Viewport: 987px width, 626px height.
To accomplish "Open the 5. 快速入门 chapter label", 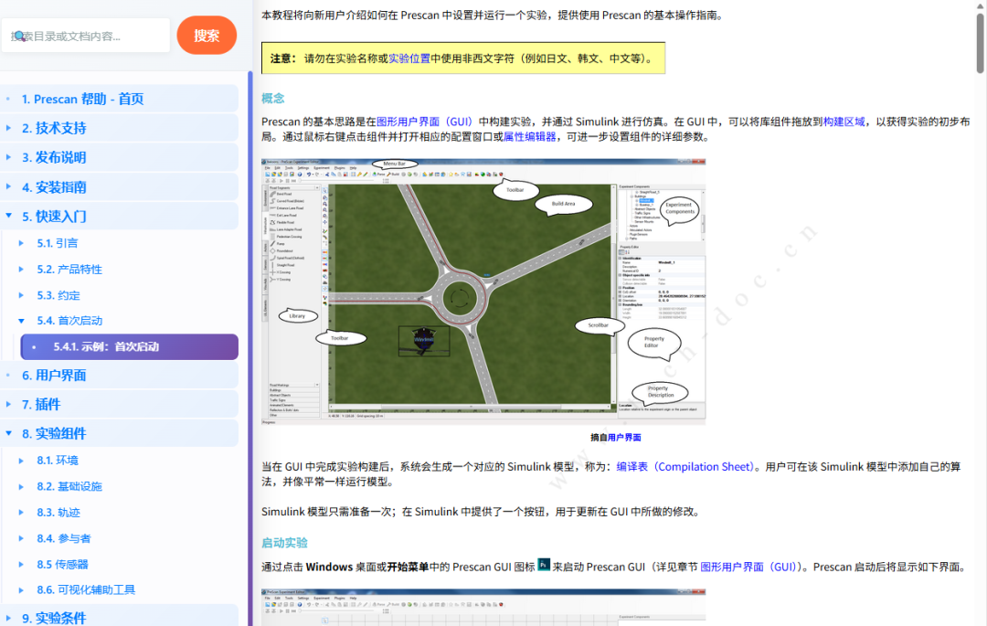I will (x=54, y=217).
